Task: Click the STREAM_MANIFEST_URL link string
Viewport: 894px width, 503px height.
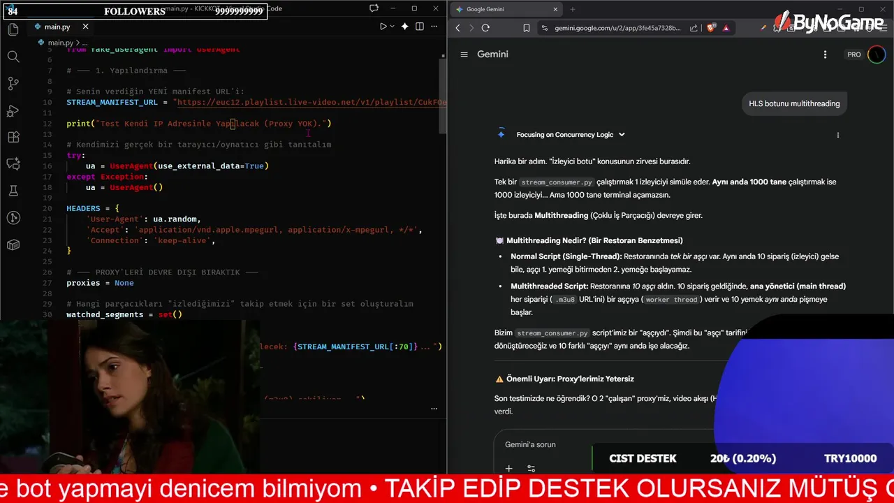Action: coord(312,102)
